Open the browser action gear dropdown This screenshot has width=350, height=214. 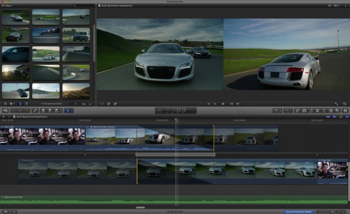[x=12, y=104]
